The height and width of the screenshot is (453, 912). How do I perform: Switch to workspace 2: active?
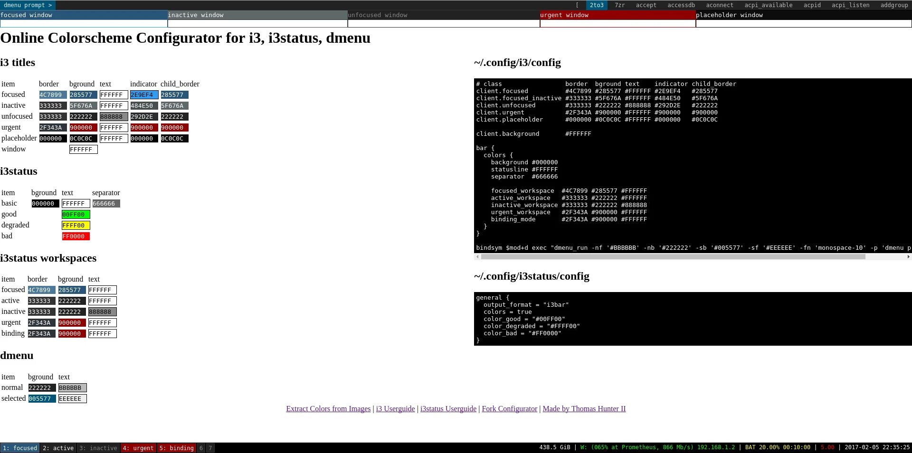(x=58, y=448)
